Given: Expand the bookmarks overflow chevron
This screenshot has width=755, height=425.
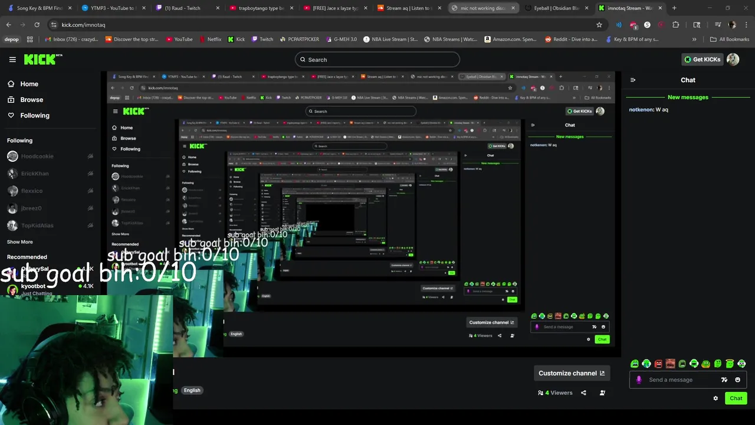Looking at the screenshot, I should coord(694,40).
